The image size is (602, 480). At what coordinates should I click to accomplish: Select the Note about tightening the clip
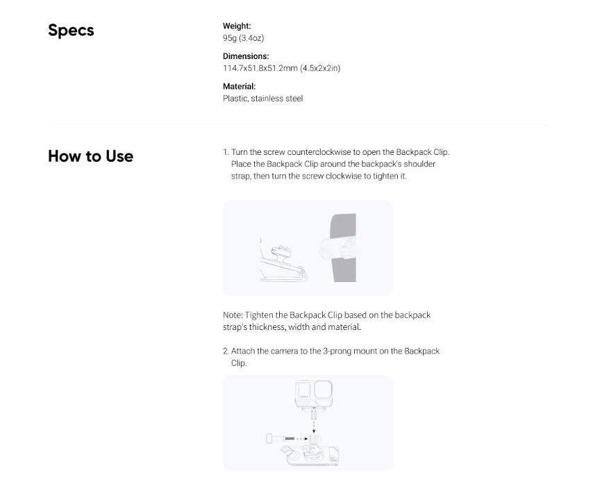point(327,321)
